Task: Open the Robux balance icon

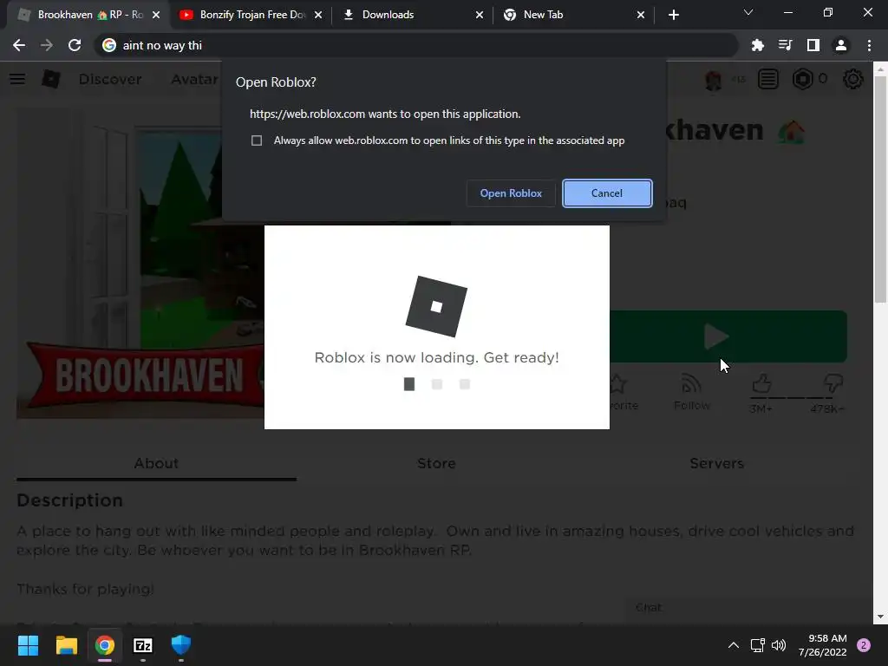Action: coord(802,79)
